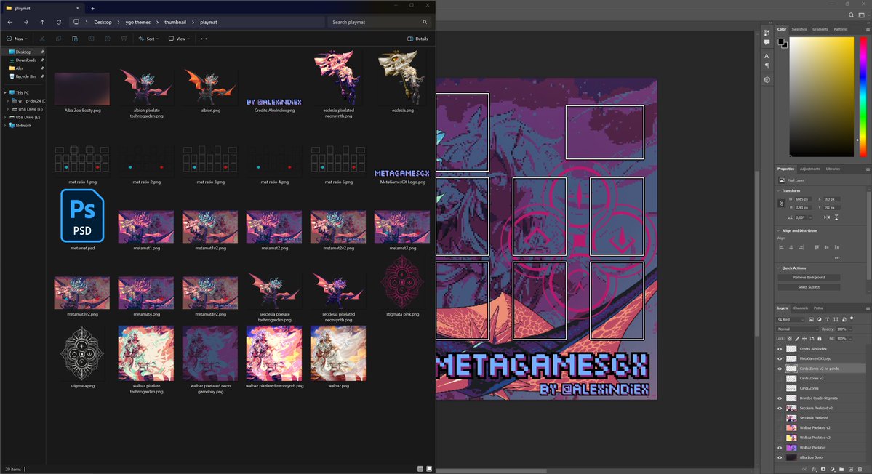Delete the selected layer via trash icon
872x474 pixels.
click(x=860, y=470)
